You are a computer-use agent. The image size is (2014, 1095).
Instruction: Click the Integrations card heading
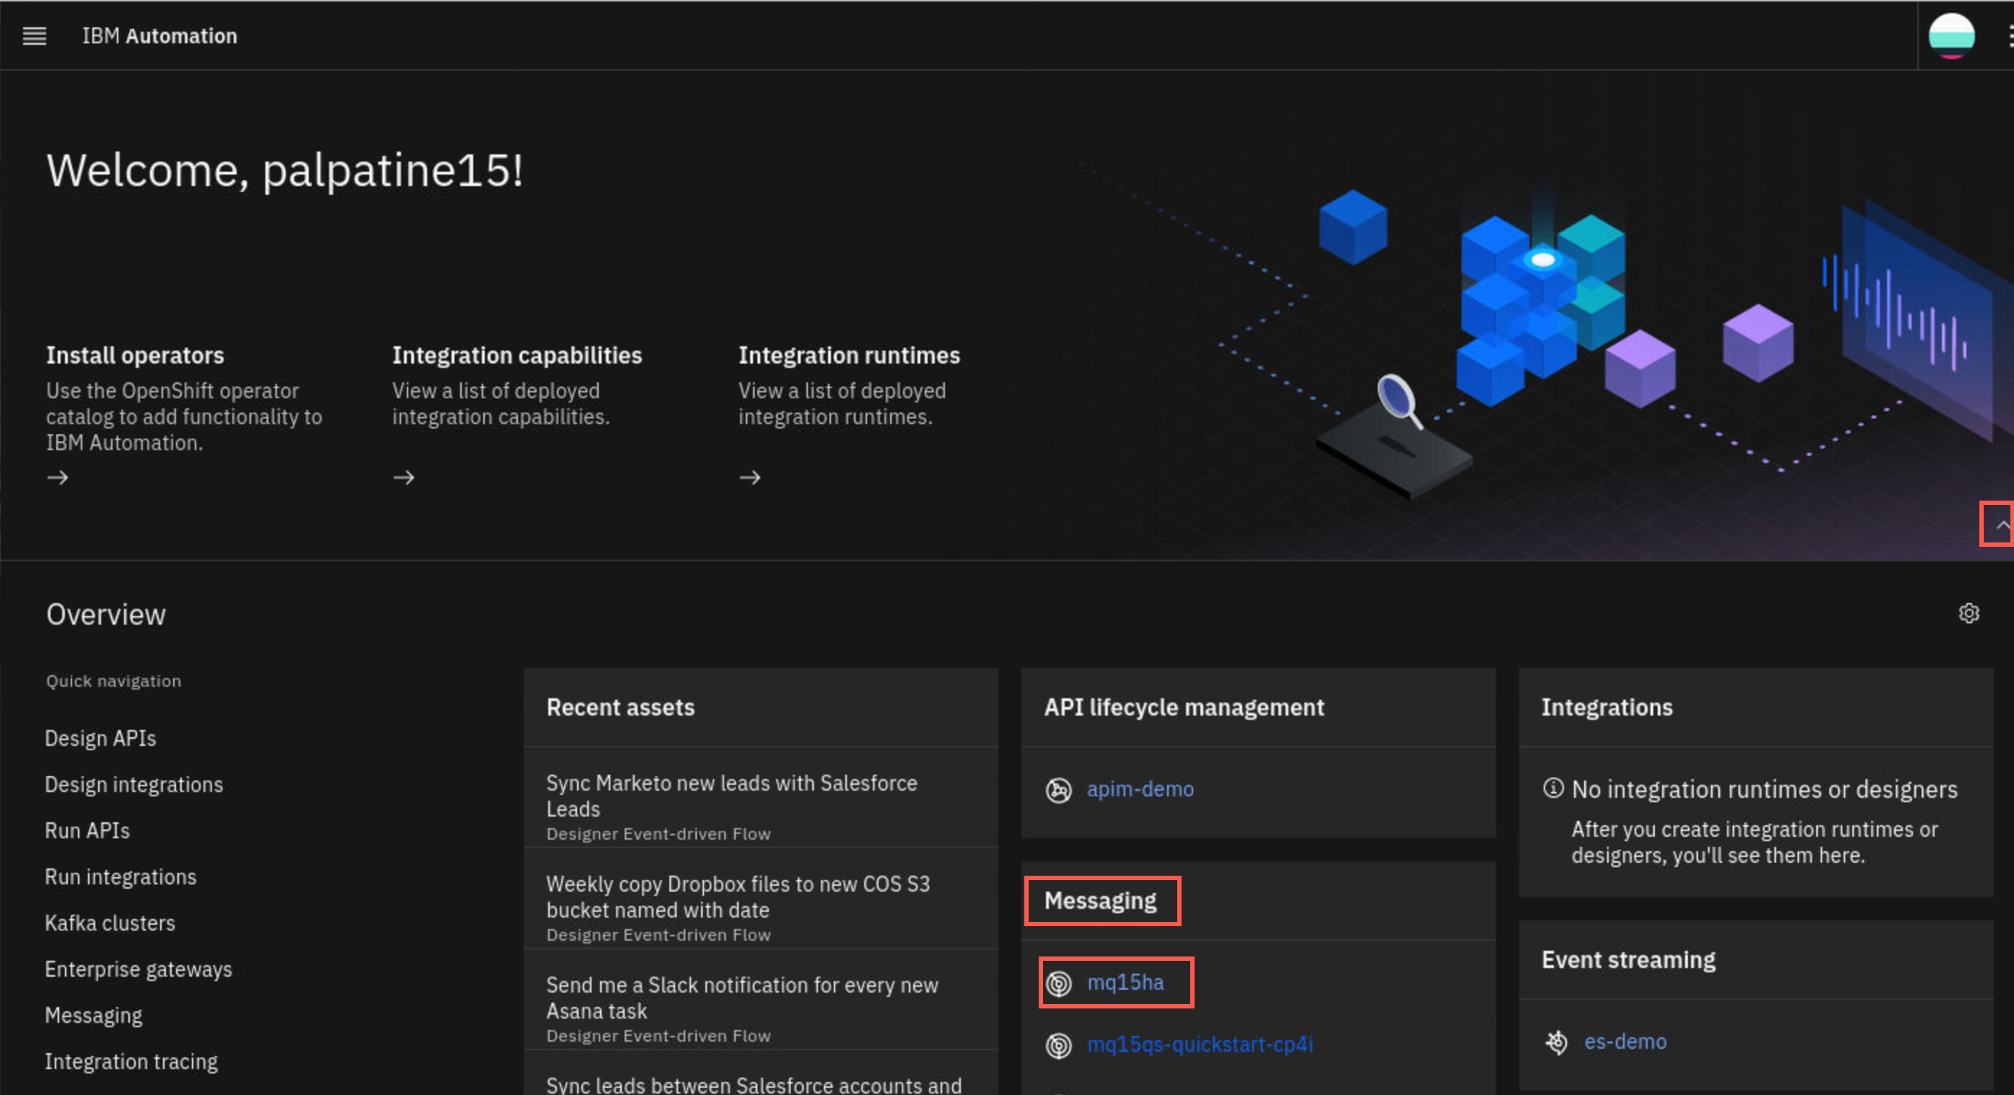pyautogui.click(x=1606, y=708)
